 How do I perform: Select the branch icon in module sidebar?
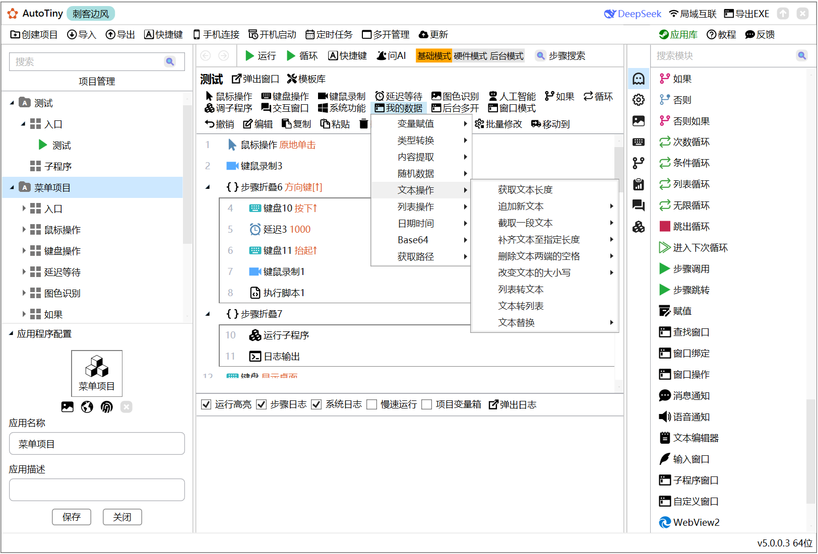tap(639, 163)
